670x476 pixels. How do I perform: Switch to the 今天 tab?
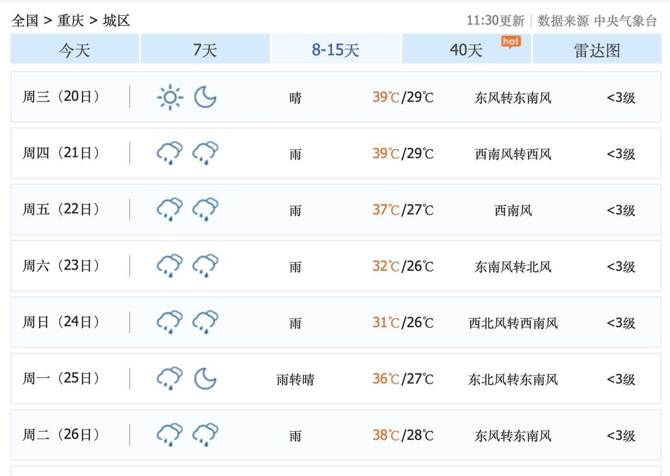click(74, 50)
